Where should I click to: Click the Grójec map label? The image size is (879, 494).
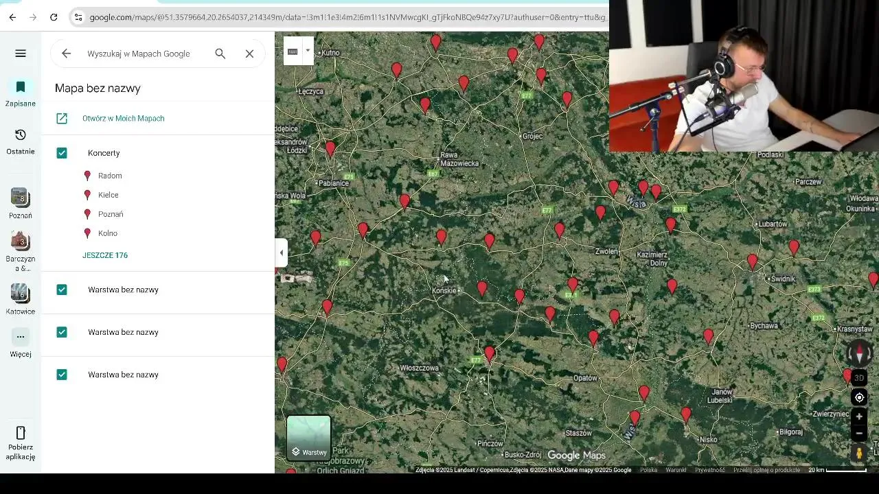coord(533,136)
